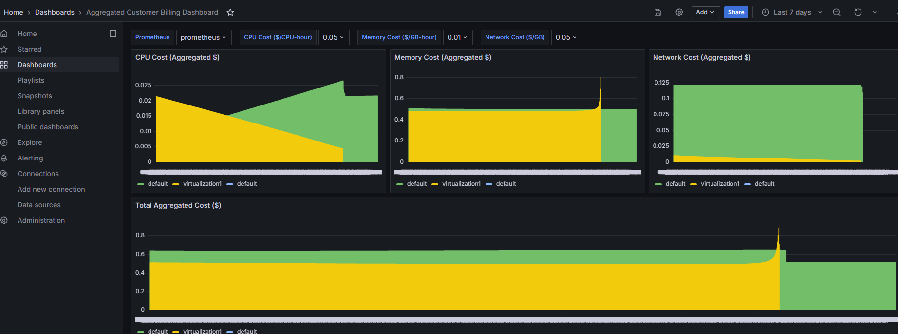Click the Home icon in sidebar
898x334 pixels.
4,34
